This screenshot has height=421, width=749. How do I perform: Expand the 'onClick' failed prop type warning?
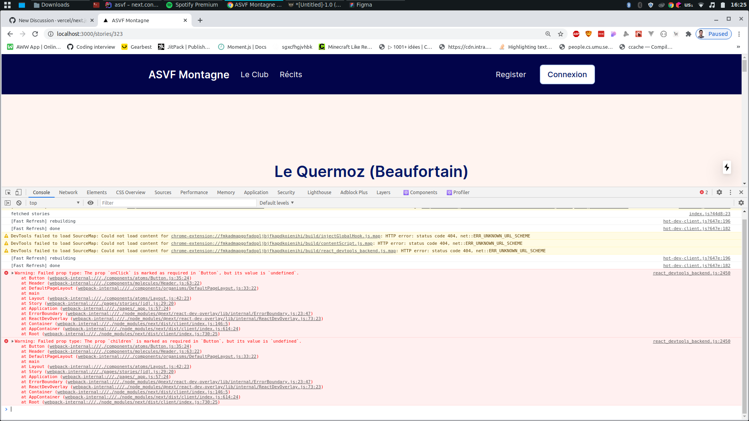point(12,273)
